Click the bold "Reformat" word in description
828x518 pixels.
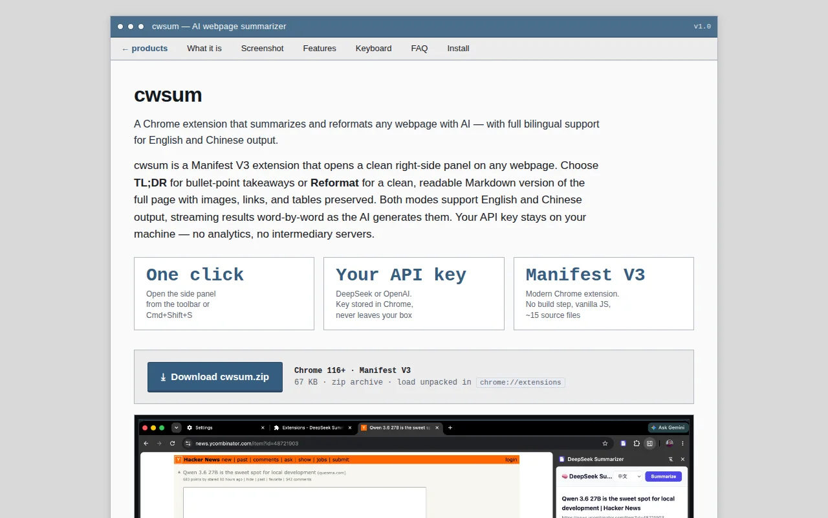coord(334,183)
